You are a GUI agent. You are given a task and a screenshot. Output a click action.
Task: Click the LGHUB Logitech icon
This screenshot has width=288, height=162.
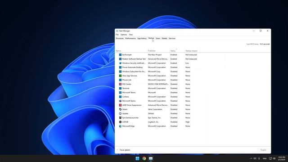(120, 122)
